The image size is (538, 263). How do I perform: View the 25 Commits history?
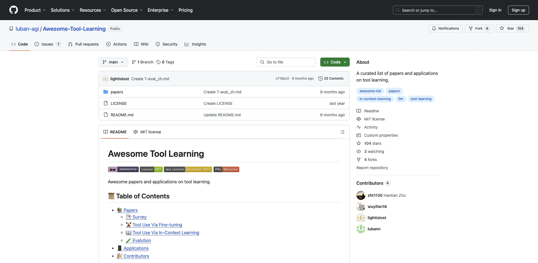click(x=331, y=79)
